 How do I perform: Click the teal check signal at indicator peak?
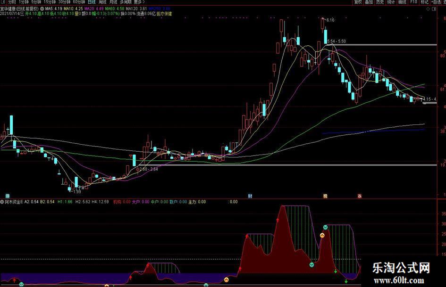click(325, 227)
